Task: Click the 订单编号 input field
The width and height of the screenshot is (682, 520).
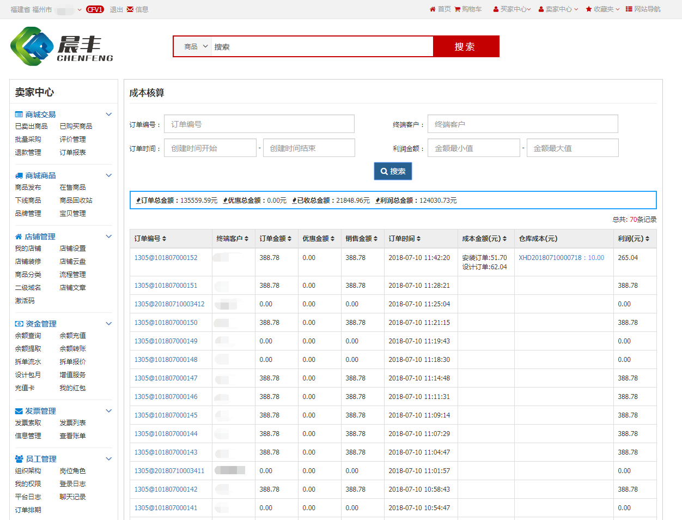Action: pyautogui.click(x=259, y=124)
